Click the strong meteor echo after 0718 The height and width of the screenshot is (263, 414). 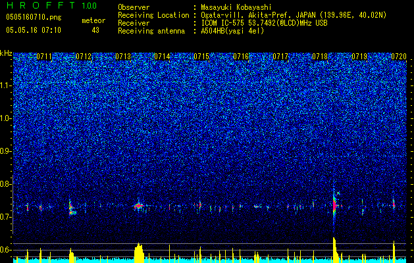(334, 204)
